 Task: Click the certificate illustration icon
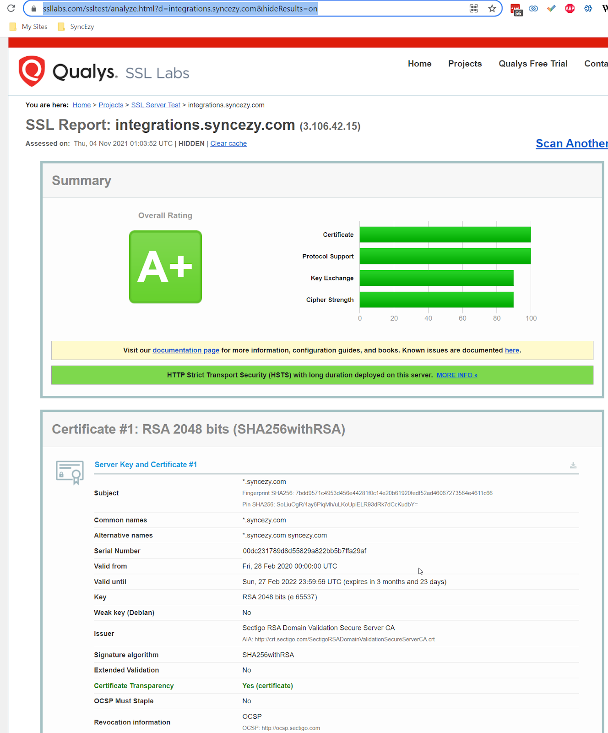click(70, 472)
